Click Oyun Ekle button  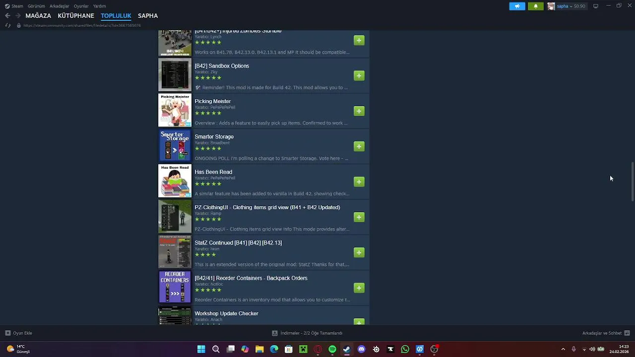pyautogui.click(x=19, y=333)
